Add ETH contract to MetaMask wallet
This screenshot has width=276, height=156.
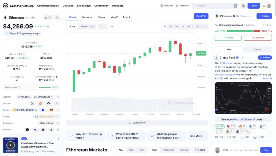(x=51, y=110)
